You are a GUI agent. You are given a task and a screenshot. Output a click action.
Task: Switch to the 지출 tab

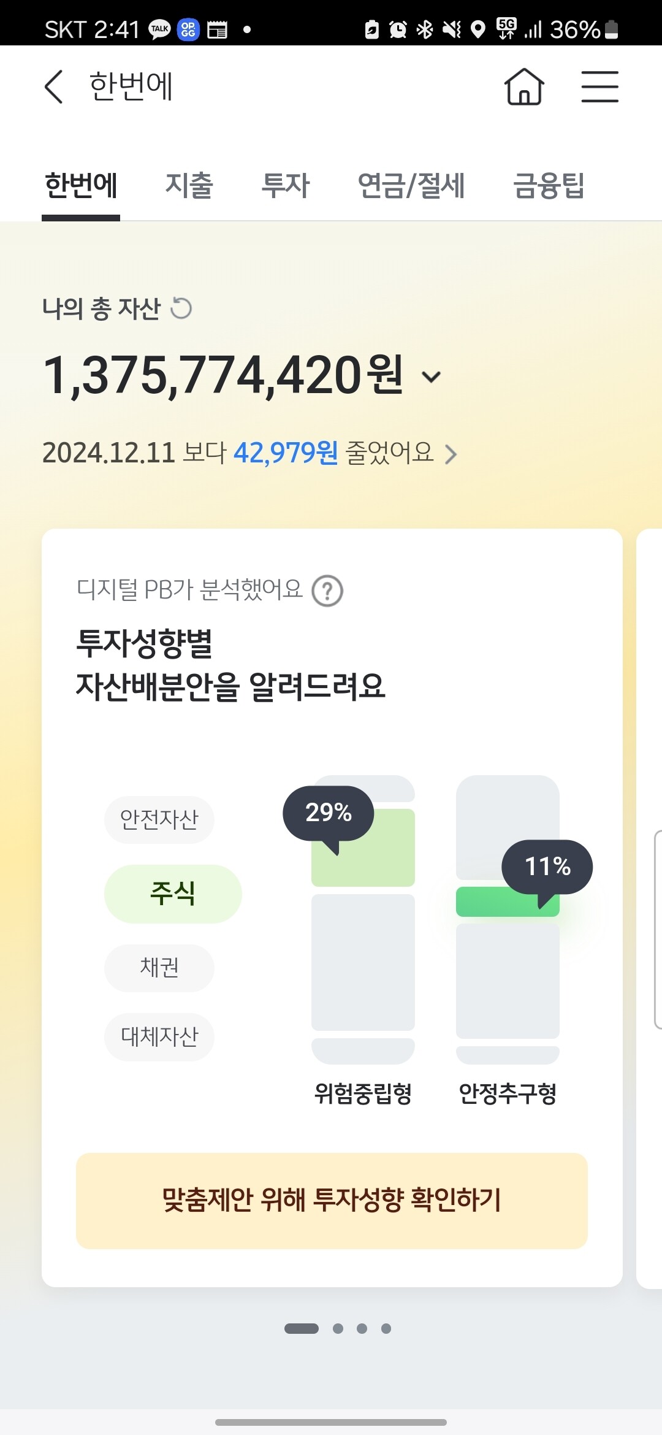coord(189,185)
